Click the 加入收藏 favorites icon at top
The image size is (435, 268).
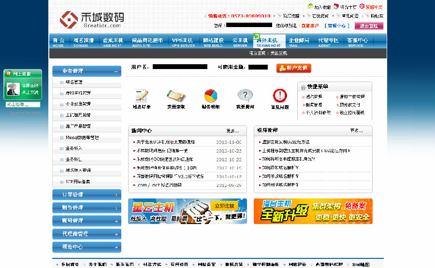310,7
